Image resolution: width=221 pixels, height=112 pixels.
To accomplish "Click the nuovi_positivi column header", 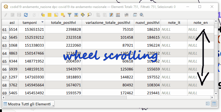I will click(x=147, y=23).
